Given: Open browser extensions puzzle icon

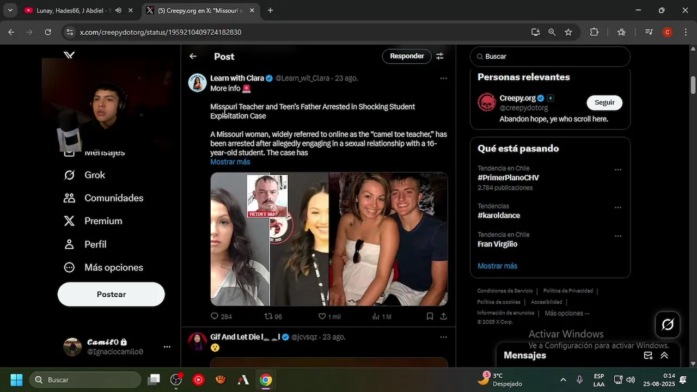Looking at the screenshot, I should point(594,32).
